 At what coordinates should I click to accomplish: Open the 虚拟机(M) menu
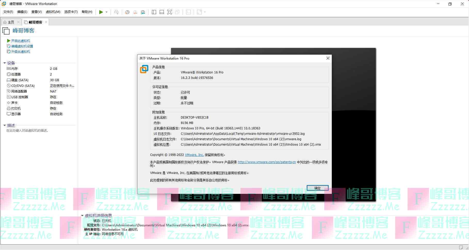click(53, 12)
